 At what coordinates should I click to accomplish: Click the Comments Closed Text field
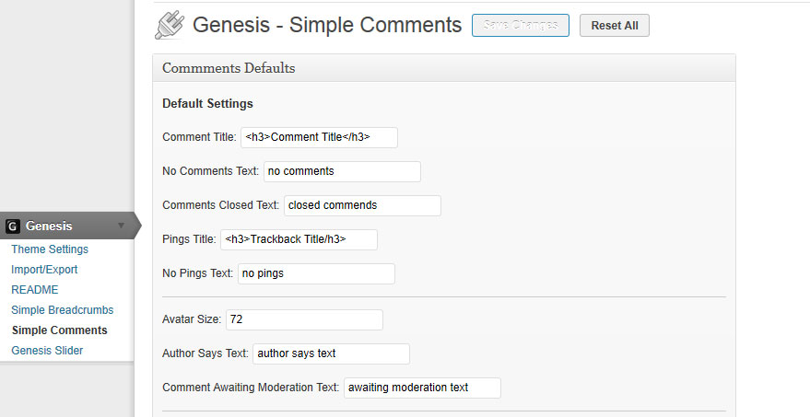(x=362, y=205)
